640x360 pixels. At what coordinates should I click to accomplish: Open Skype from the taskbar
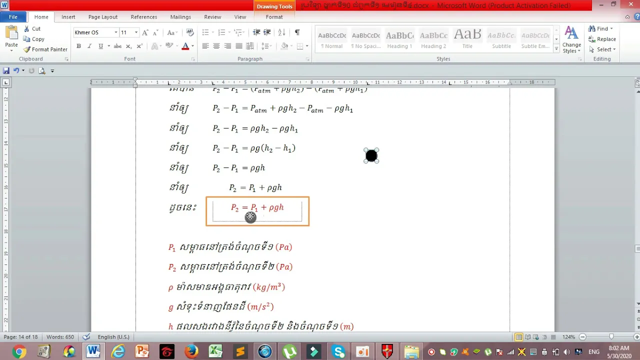338,352
